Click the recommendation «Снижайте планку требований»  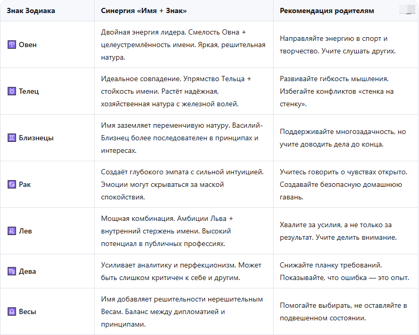(x=331, y=265)
